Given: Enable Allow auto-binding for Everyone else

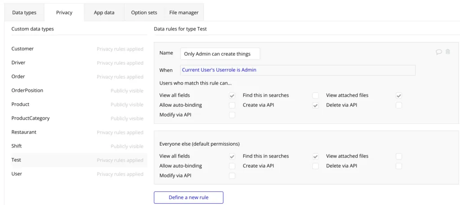Looking at the screenshot, I should 232,166.
